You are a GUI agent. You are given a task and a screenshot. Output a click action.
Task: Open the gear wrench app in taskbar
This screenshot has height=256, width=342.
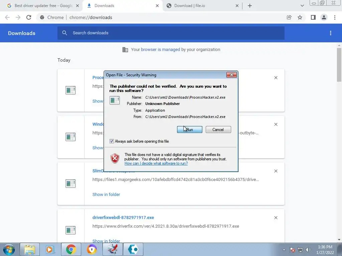113,249
